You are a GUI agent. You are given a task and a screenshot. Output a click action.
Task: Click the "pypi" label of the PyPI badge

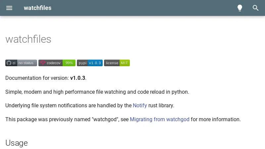[x=82, y=63]
